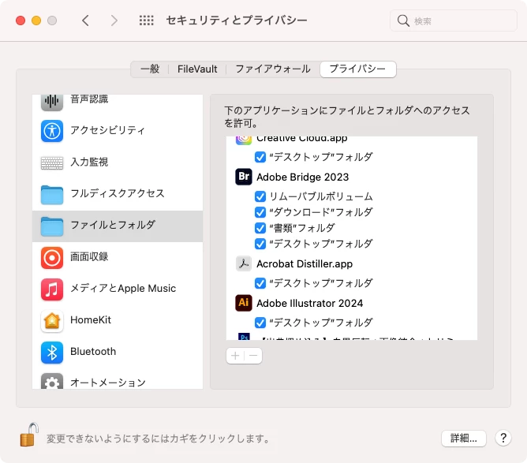Click the Adobe Illustrator Ai icon
Screen dimensions: 527x463
tap(244, 303)
